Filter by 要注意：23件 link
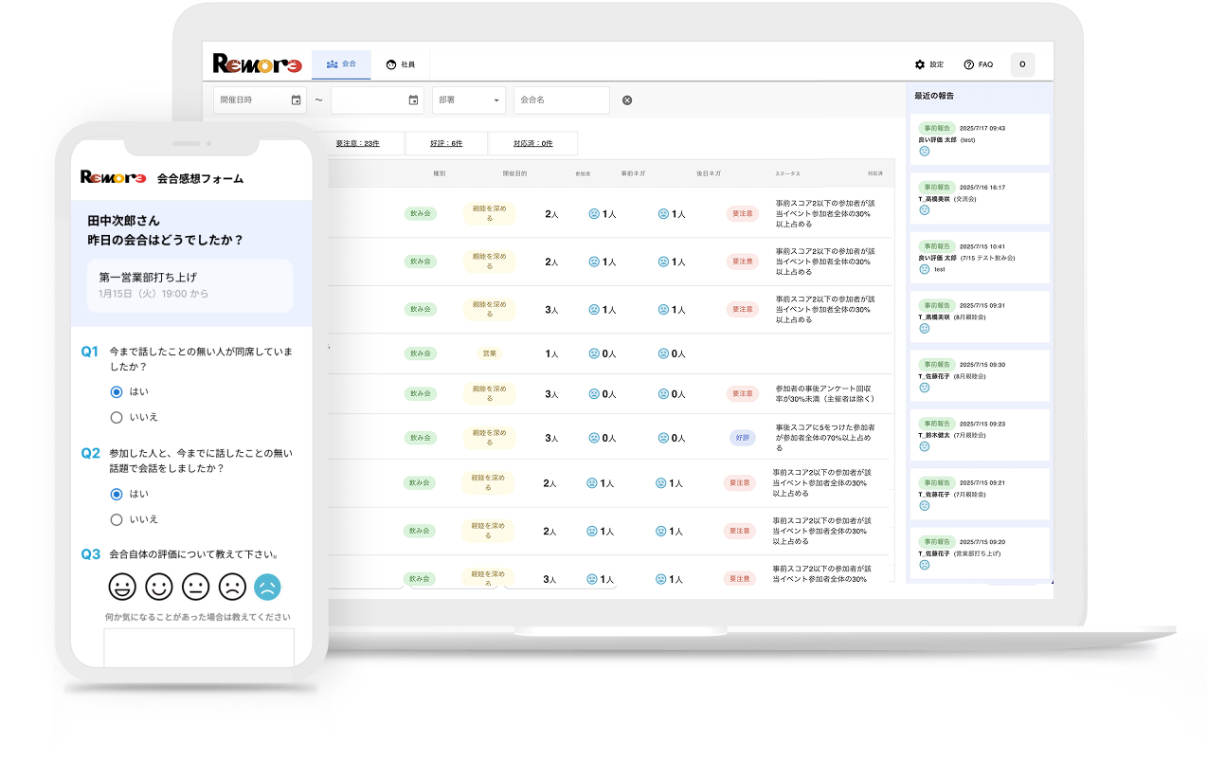This screenshot has height=760, width=1207. (358, 143)
